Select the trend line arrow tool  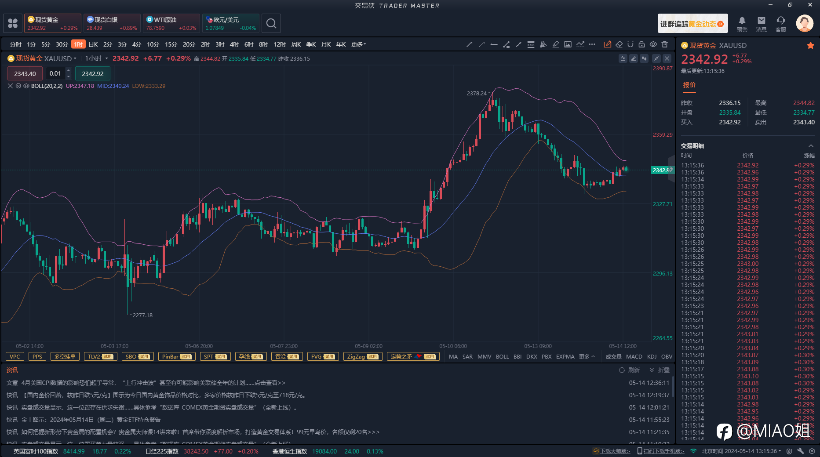pos(469,44)
